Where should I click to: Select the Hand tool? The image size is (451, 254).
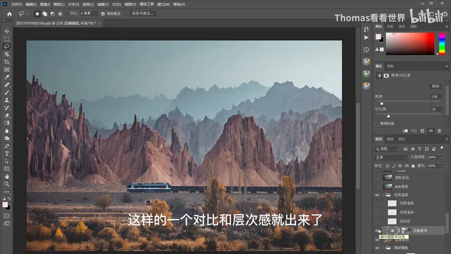[x=7, y=176]
